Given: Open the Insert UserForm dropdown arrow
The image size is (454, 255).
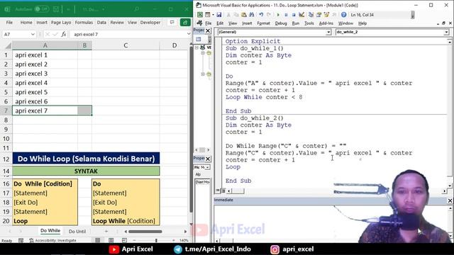Looking at the screenshot, I should (x=213, y=14).
